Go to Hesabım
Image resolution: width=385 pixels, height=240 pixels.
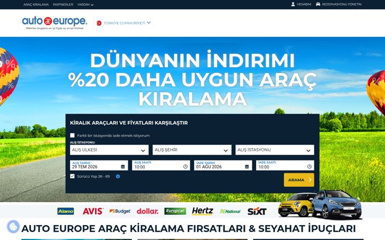tap(301, 4)
